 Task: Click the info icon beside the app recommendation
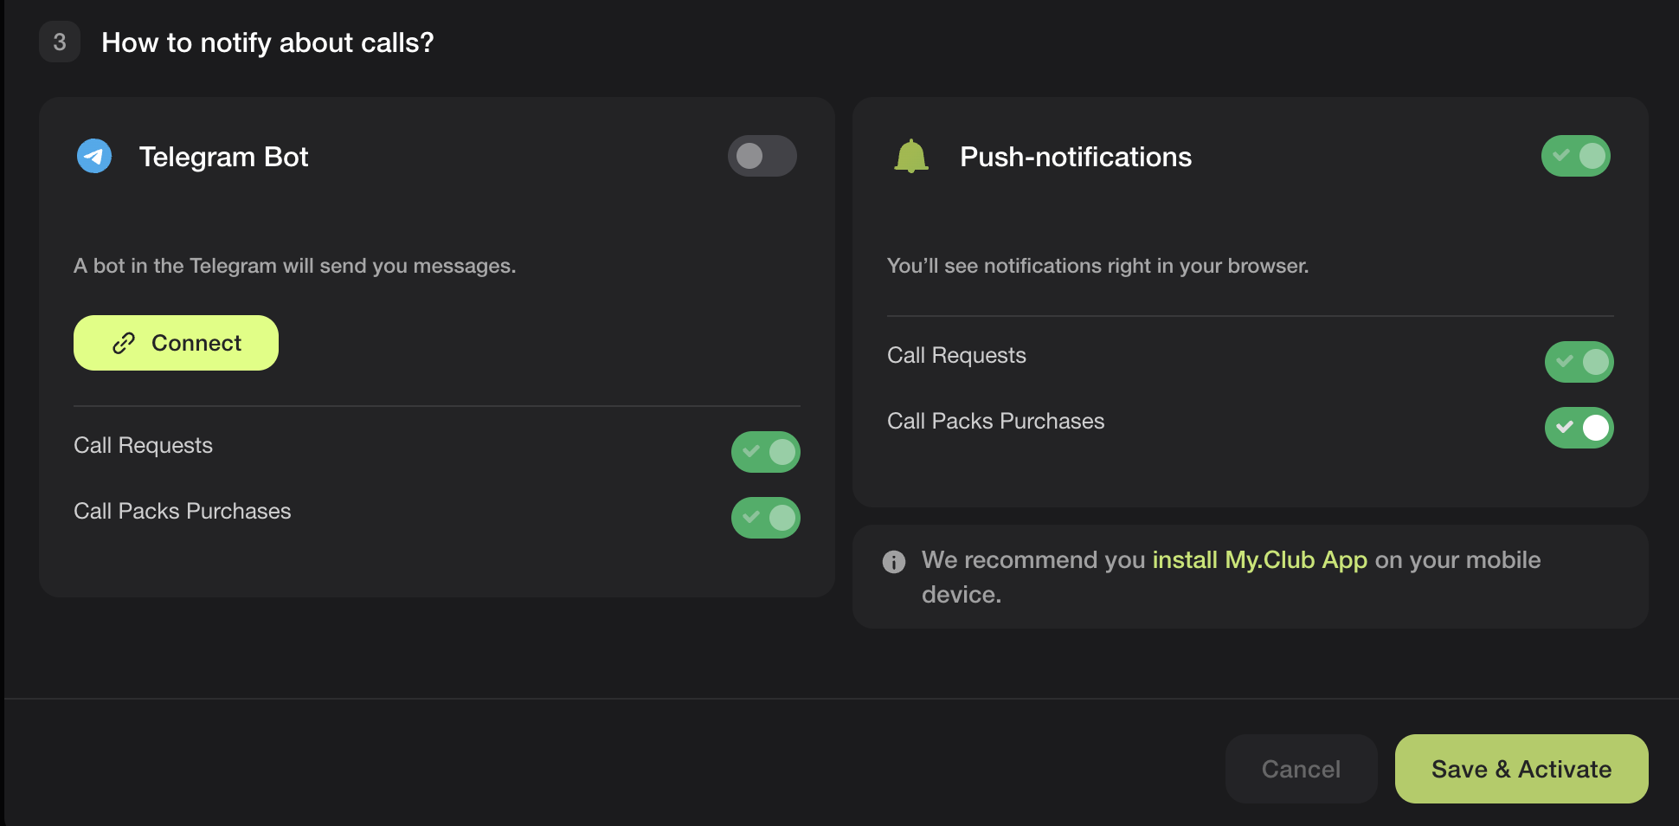(894, 562)
